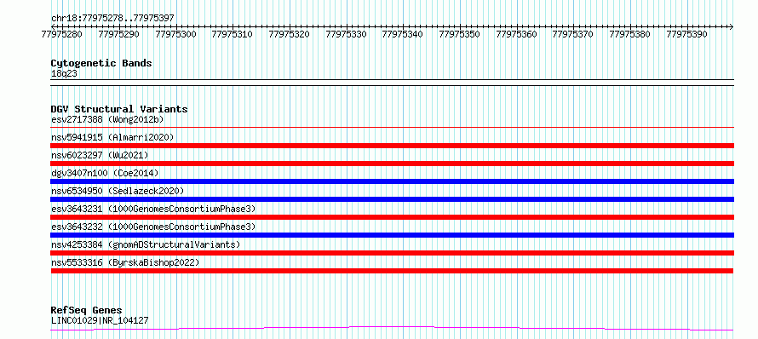The width and height of the screenshot is (758, 339).
Task: Select the esv3643231 red variant bar
Action: pyautogui.click(x=392, y=217)
